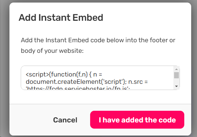
Task: Click dimmed backdrop left of the dialog
Action: (x=4, y=68)
